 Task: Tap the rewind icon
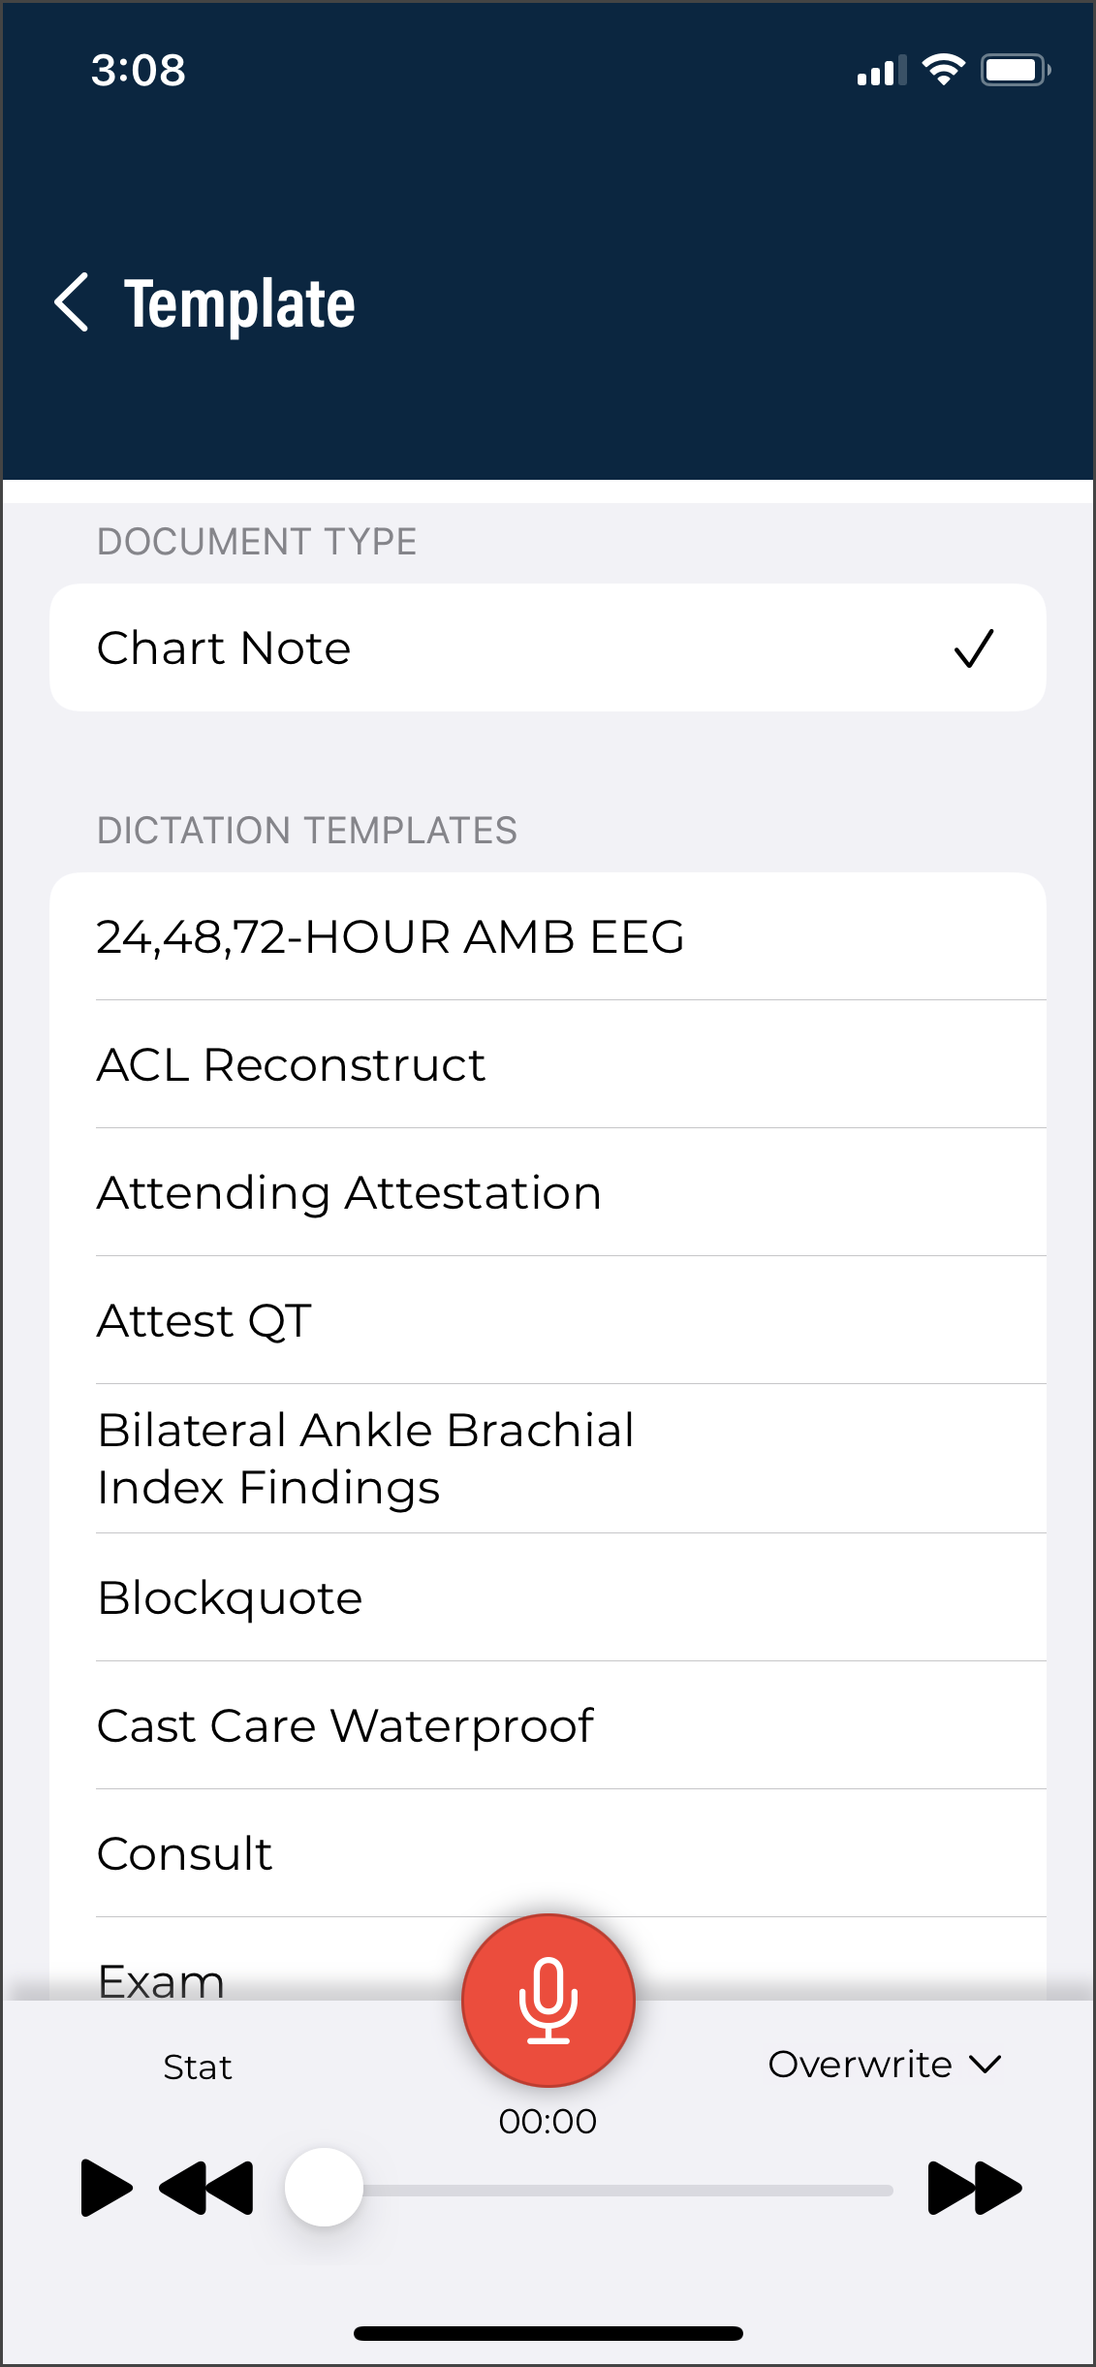[x=206, y=2189]
